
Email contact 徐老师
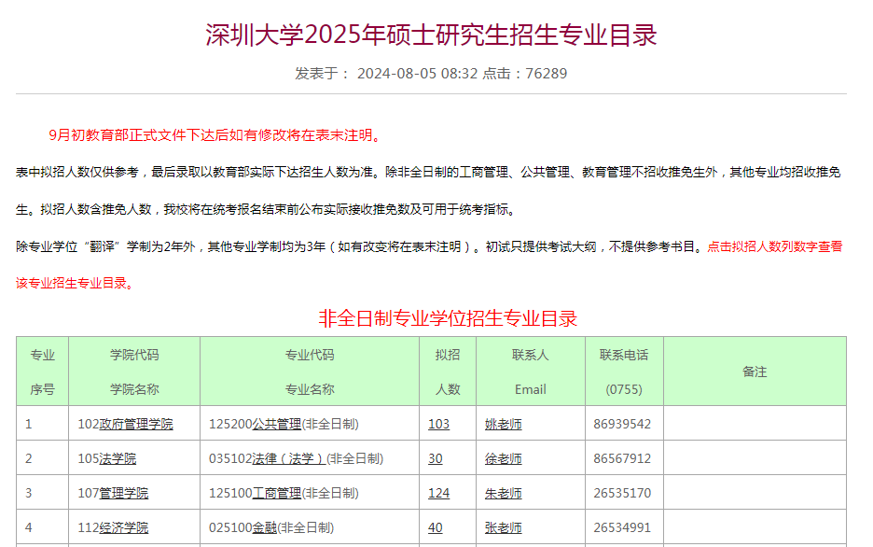pos(504,458)
